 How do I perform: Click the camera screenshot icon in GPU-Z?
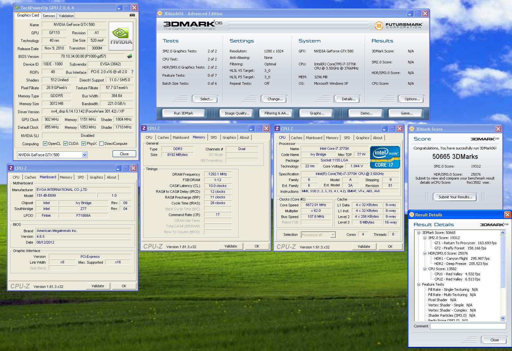(x=132, y=15)
